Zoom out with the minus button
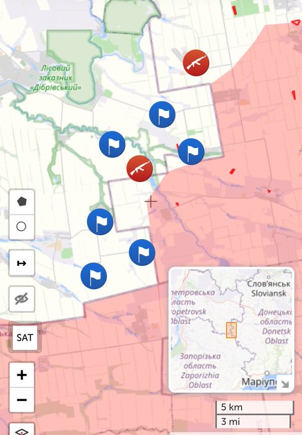The image size is (302, 435). [x=22, y=400]
